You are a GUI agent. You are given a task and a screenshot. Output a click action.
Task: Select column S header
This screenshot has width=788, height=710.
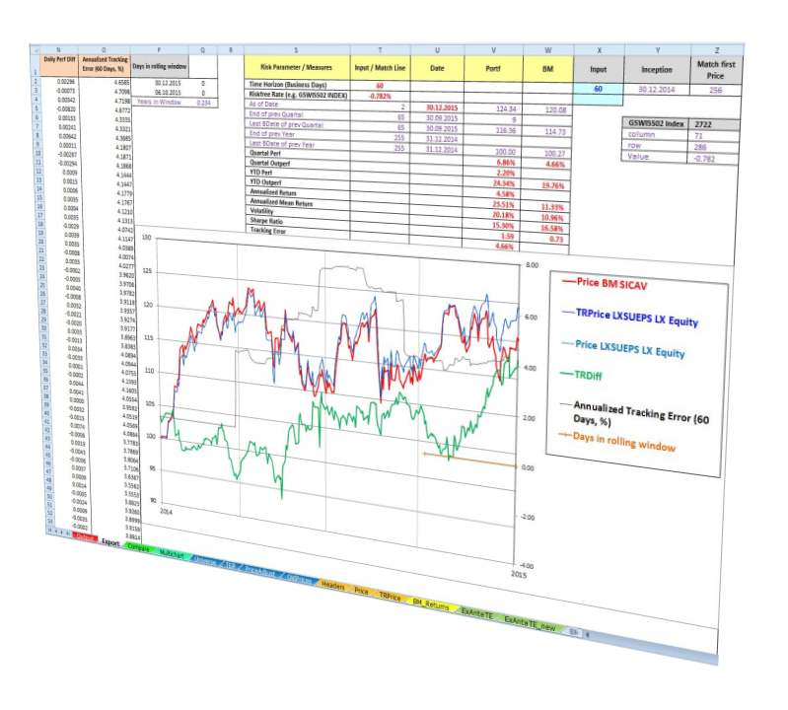297,49
